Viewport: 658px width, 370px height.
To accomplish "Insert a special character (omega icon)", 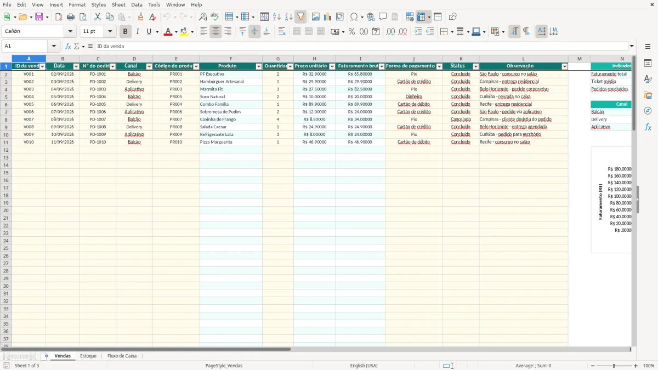I will (354, 17).
